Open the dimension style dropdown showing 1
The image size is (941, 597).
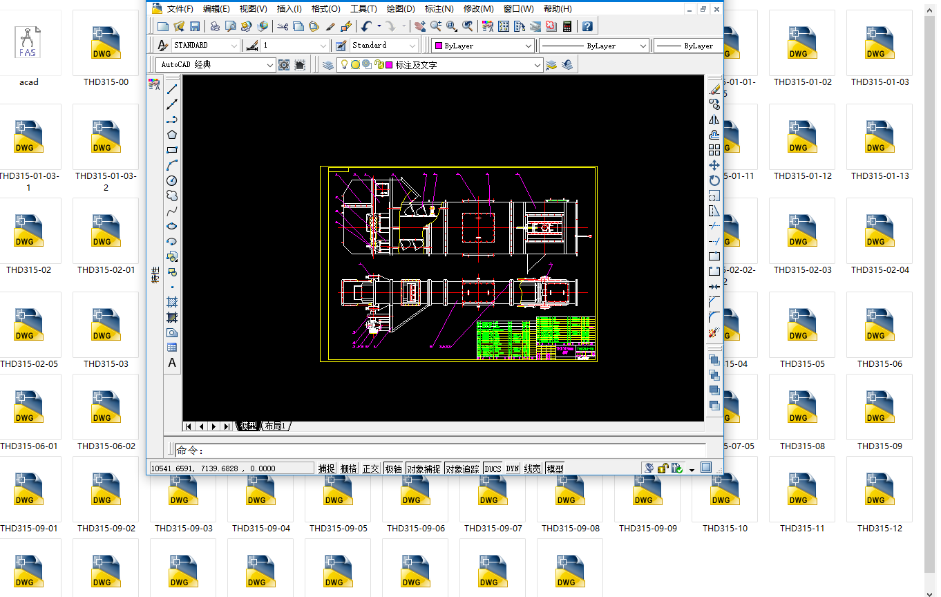click(295, 46)
